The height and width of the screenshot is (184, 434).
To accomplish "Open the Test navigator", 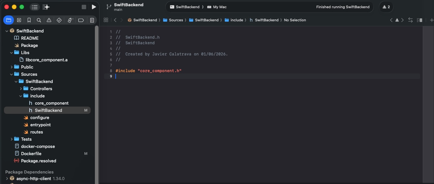I will (x=59, y=20).
